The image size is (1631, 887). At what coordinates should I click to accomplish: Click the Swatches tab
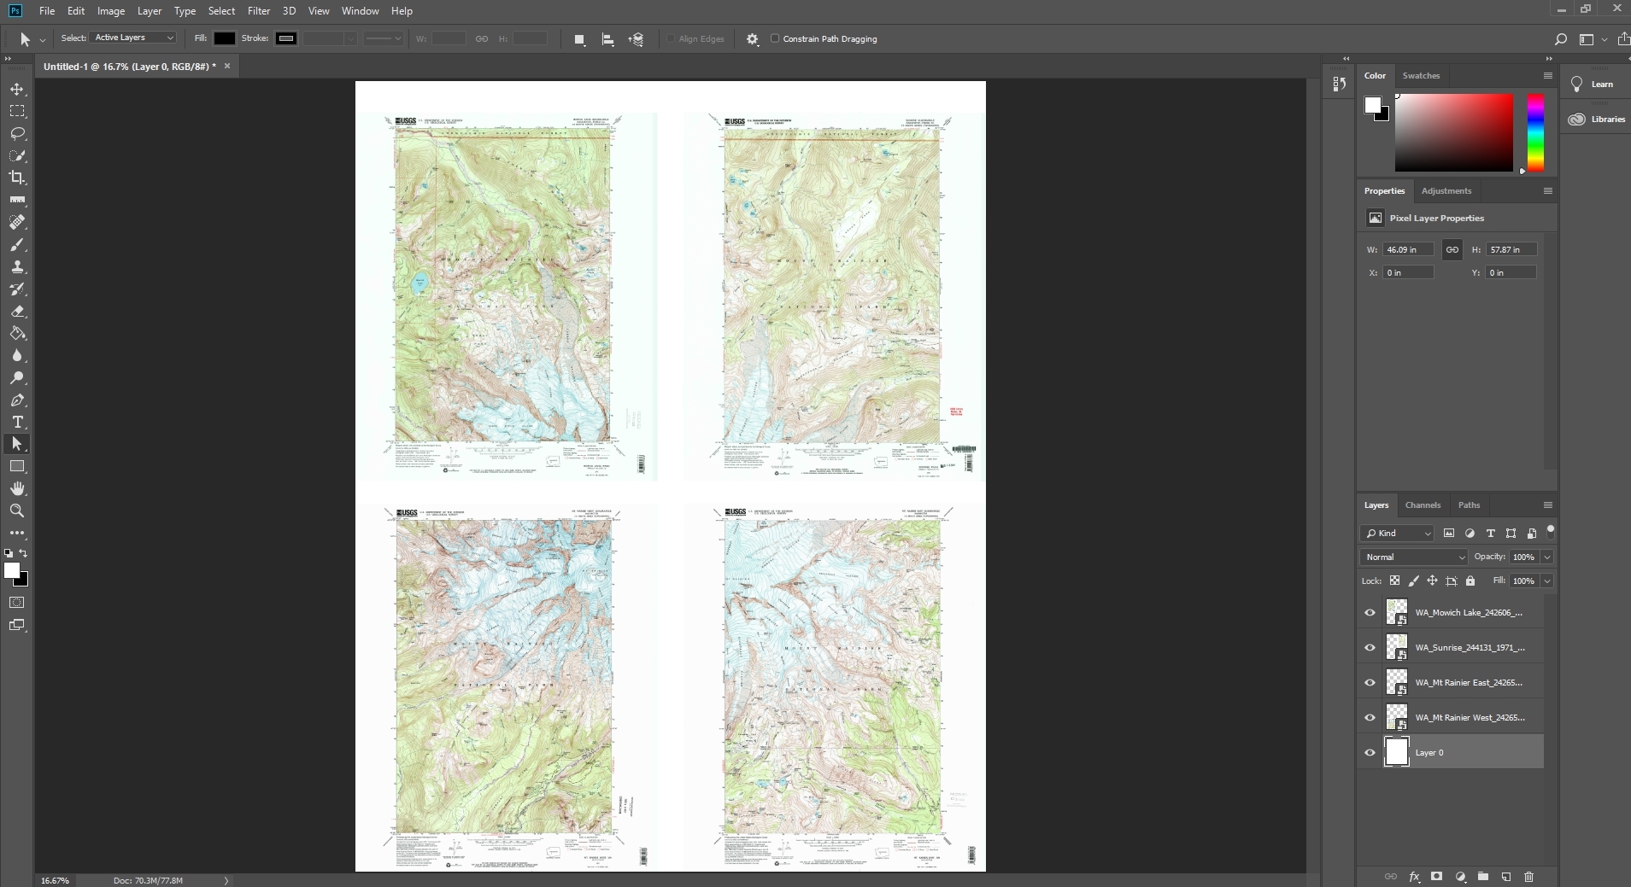[x=1421, y=75]
